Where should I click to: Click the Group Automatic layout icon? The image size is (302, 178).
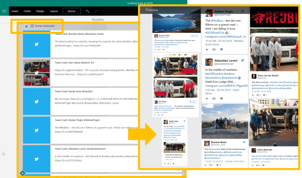31,26
